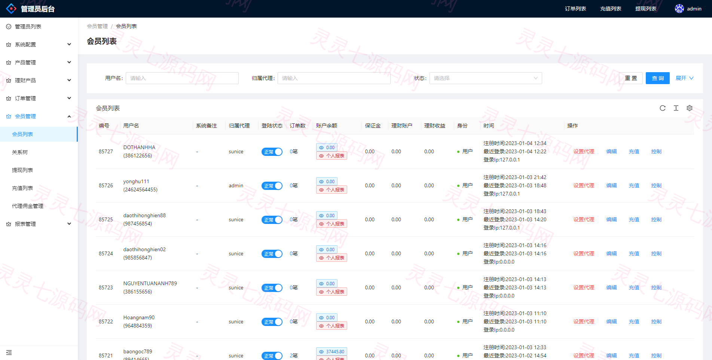The width and height of the screenshot is (712, 360).
Task: Select 关系树 in the sidebar
Action: tap(20, 152)
